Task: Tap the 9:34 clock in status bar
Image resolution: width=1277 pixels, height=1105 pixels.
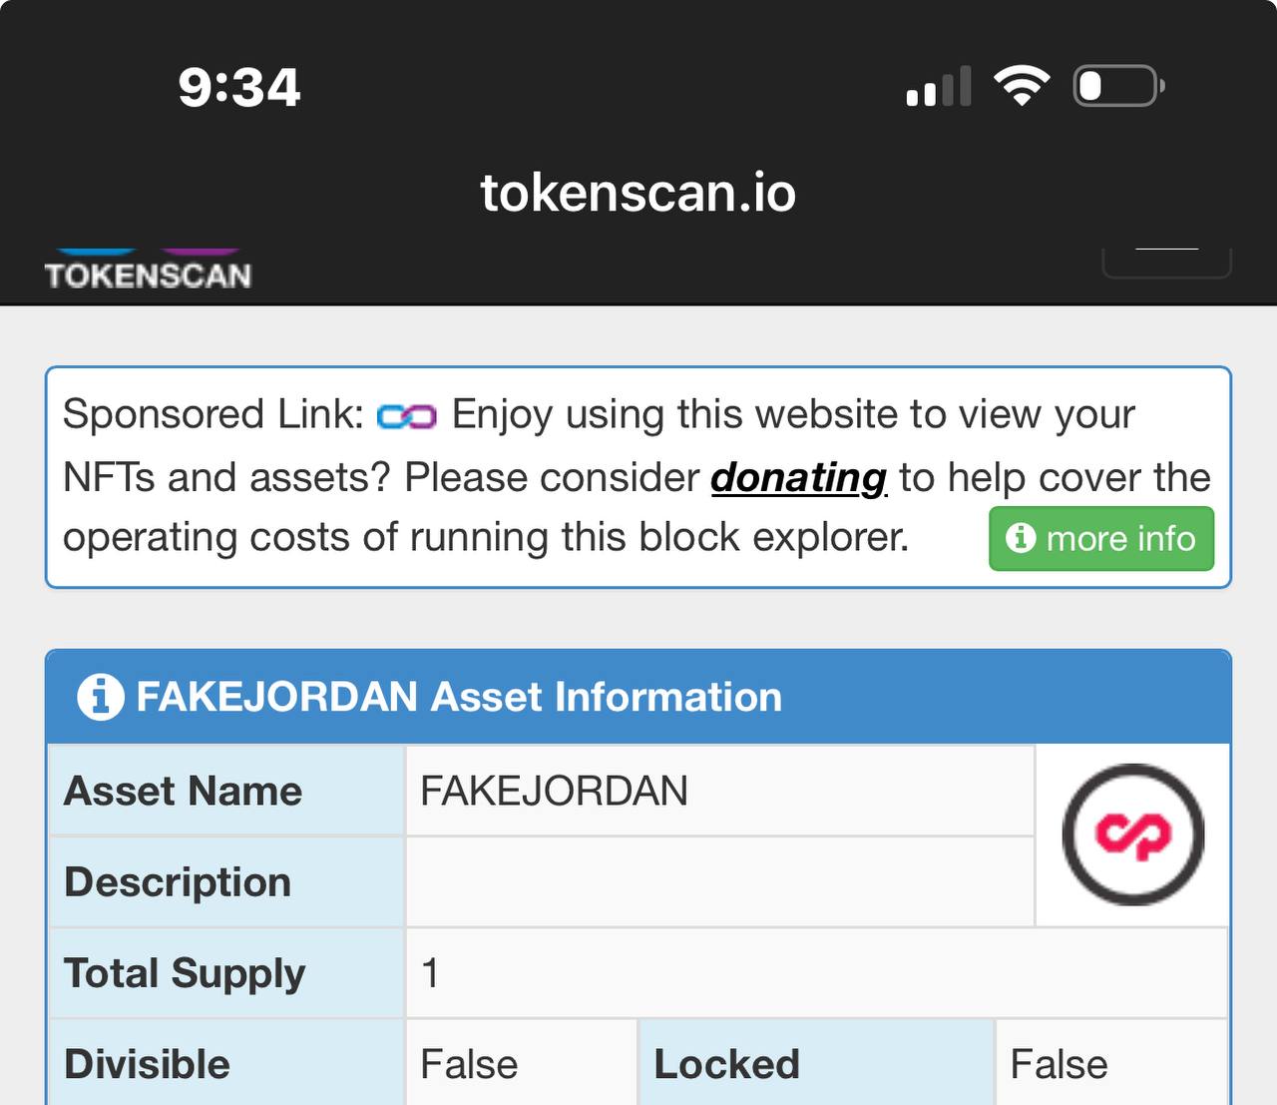Action: click(x=239, y=87)
